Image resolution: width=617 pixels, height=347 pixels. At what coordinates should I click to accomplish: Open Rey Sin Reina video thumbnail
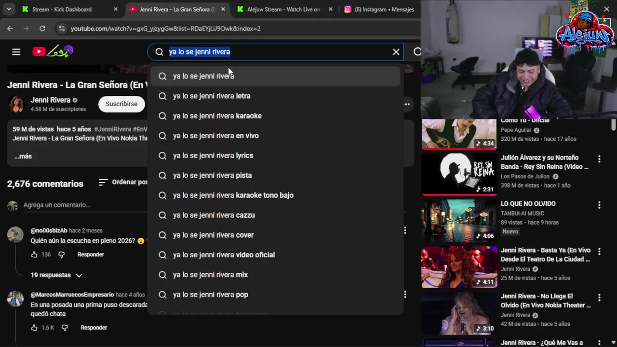pos(459,174)
